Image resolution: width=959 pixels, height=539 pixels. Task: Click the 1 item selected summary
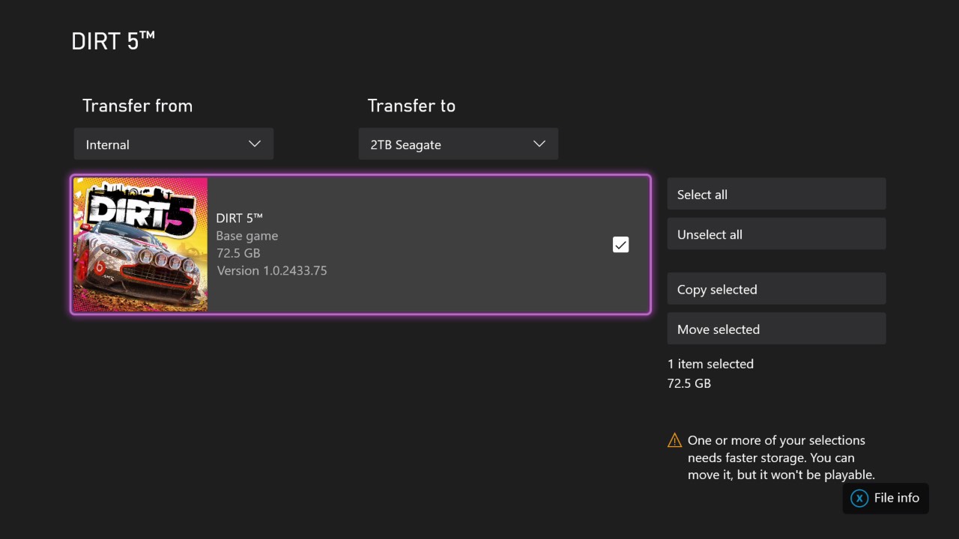pyautogui.click(x=710, y=364)
